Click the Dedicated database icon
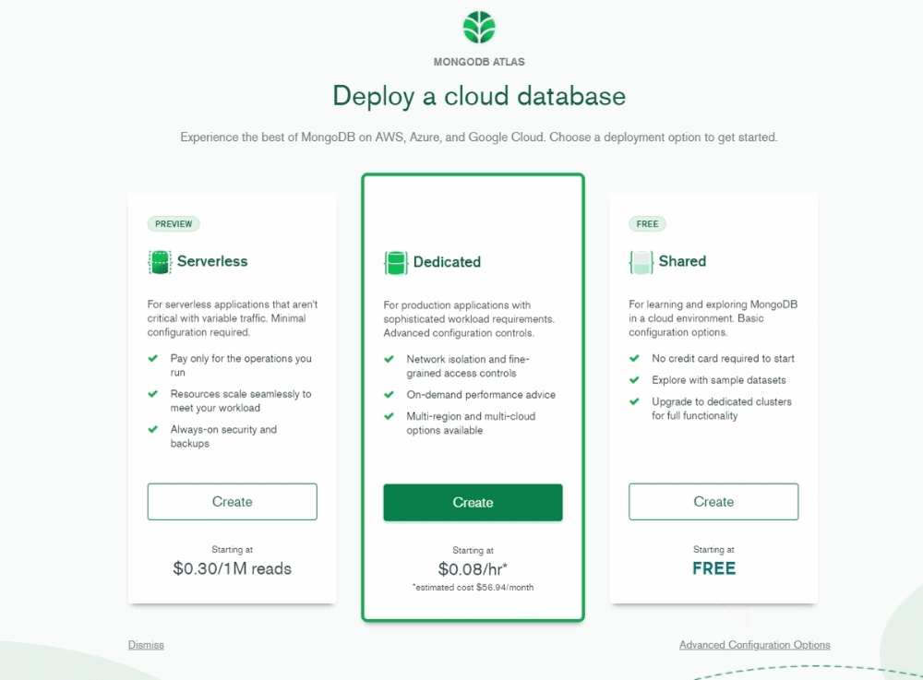 pyautogui.click(x=396, y=262)
